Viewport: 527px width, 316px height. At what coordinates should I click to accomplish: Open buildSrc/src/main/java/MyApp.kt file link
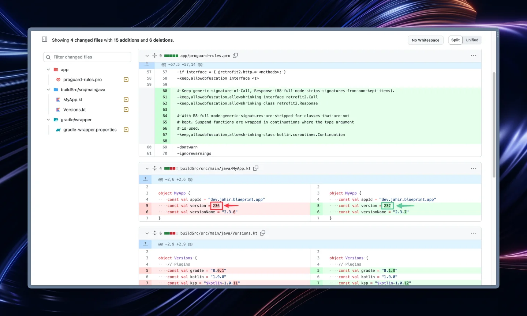point(216,168)
